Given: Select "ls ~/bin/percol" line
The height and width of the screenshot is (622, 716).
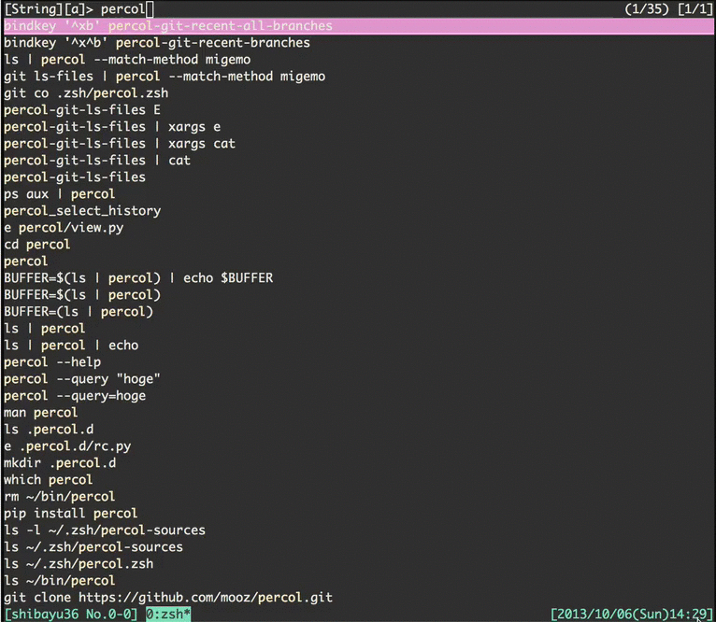Looking at the screenshot, I should tap(60, 581).
